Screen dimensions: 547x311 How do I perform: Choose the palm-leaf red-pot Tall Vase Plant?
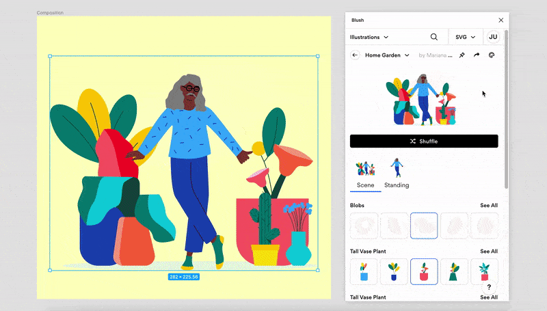click(x=484, y=271)
